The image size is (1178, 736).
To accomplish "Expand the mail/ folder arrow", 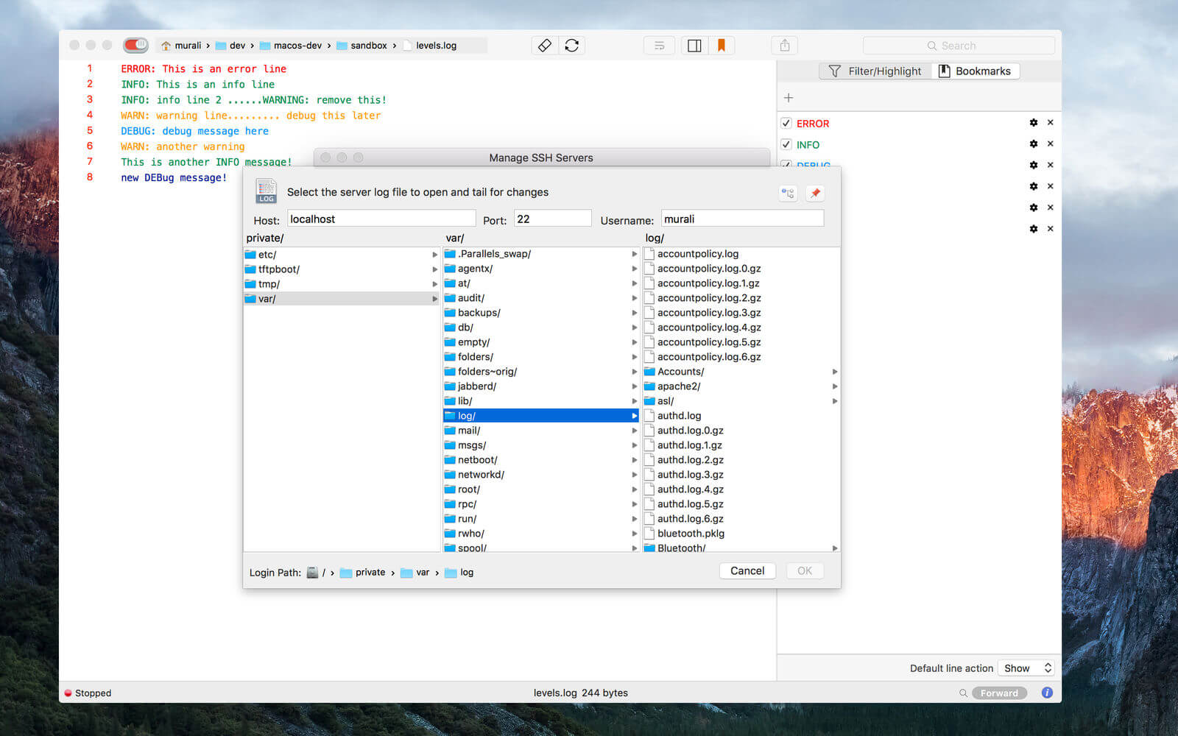I will point(635,431).
